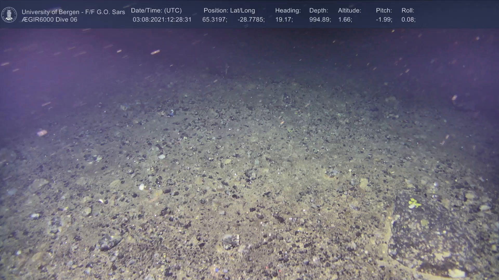The height and width of the screenshot is (280, 499).
Task: Click the University of Bergen logo
Action: pos(9,15)
